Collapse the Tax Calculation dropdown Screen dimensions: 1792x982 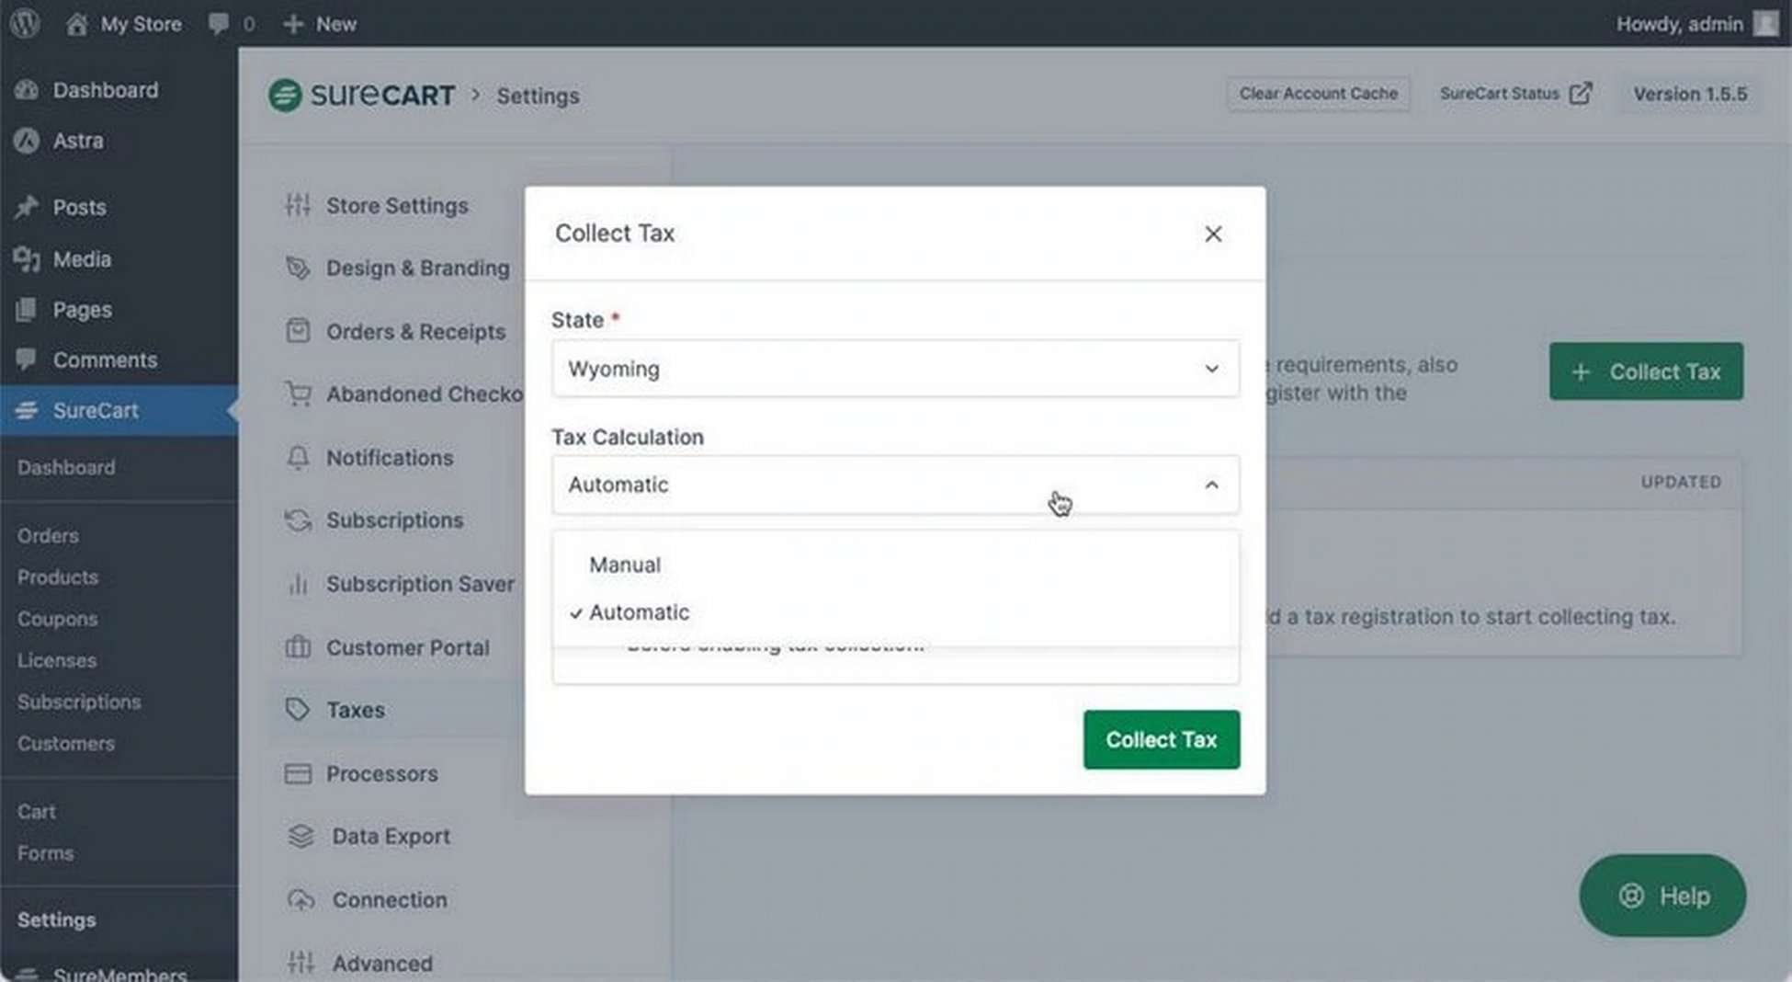point(1211,485)
